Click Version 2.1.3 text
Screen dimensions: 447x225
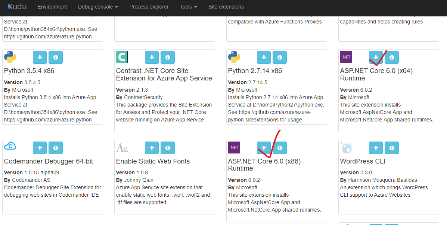click(x=132, y=90)
